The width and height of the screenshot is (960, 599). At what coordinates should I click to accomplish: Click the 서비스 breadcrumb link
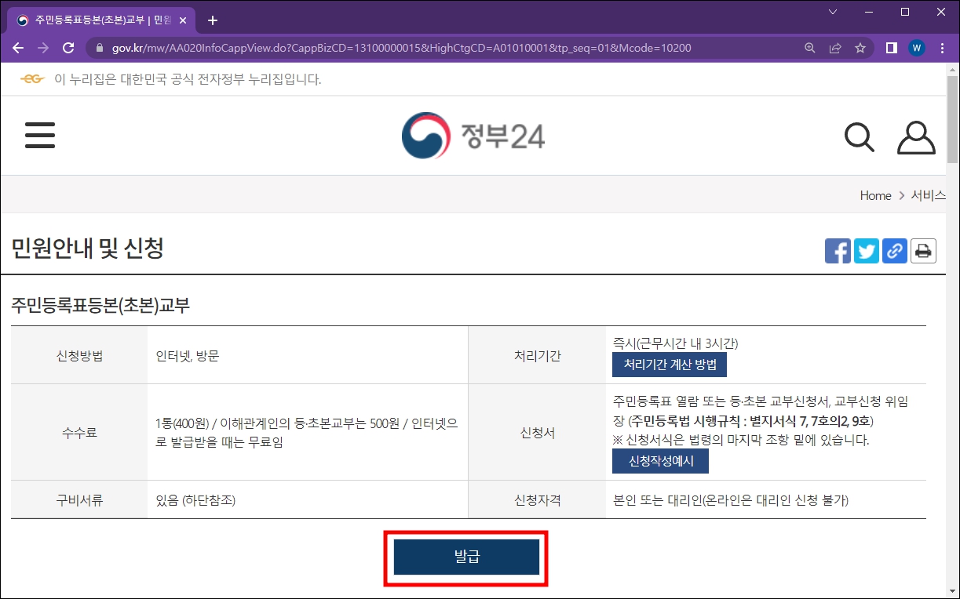pos(929,195)
